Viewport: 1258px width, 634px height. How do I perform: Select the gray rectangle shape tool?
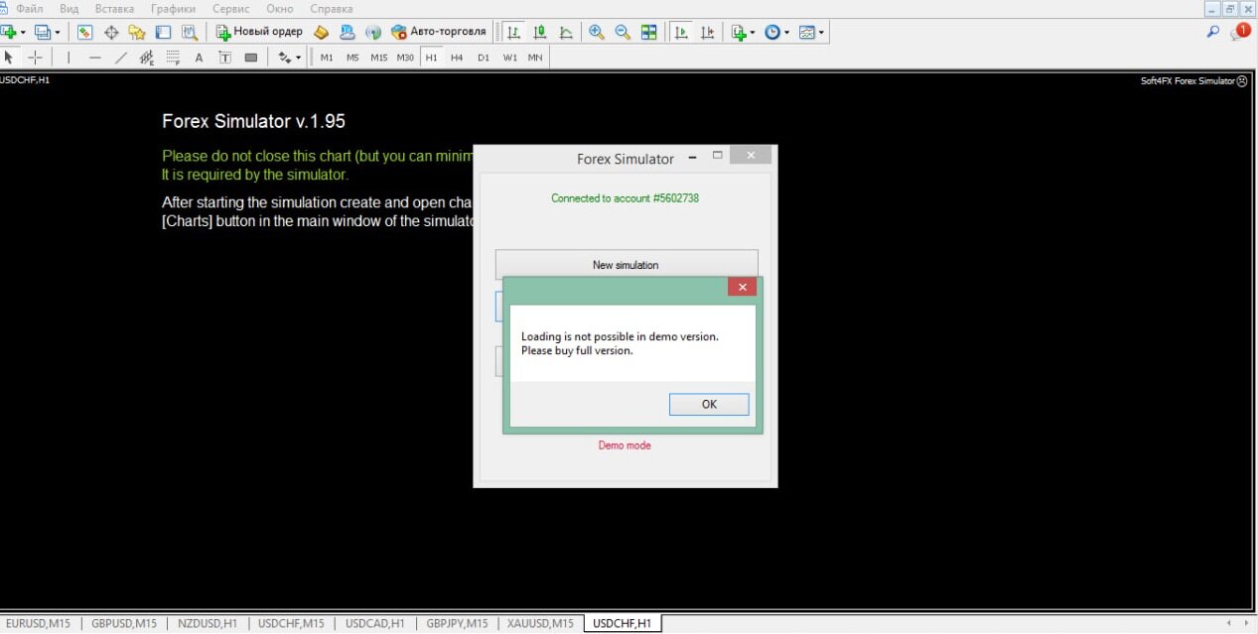click(251, 58)
